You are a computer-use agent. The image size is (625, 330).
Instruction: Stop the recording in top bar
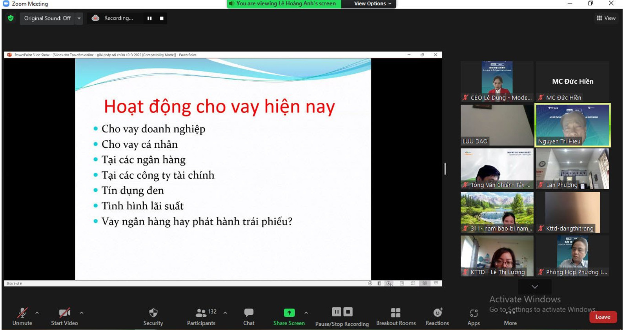coord(161,18)
